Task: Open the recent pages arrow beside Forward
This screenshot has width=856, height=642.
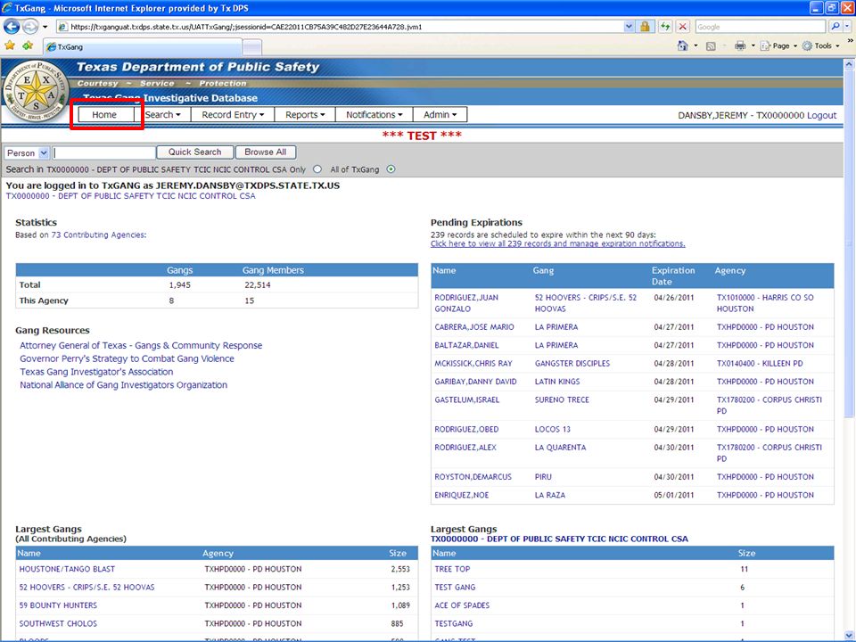Action: coord(45,26)
